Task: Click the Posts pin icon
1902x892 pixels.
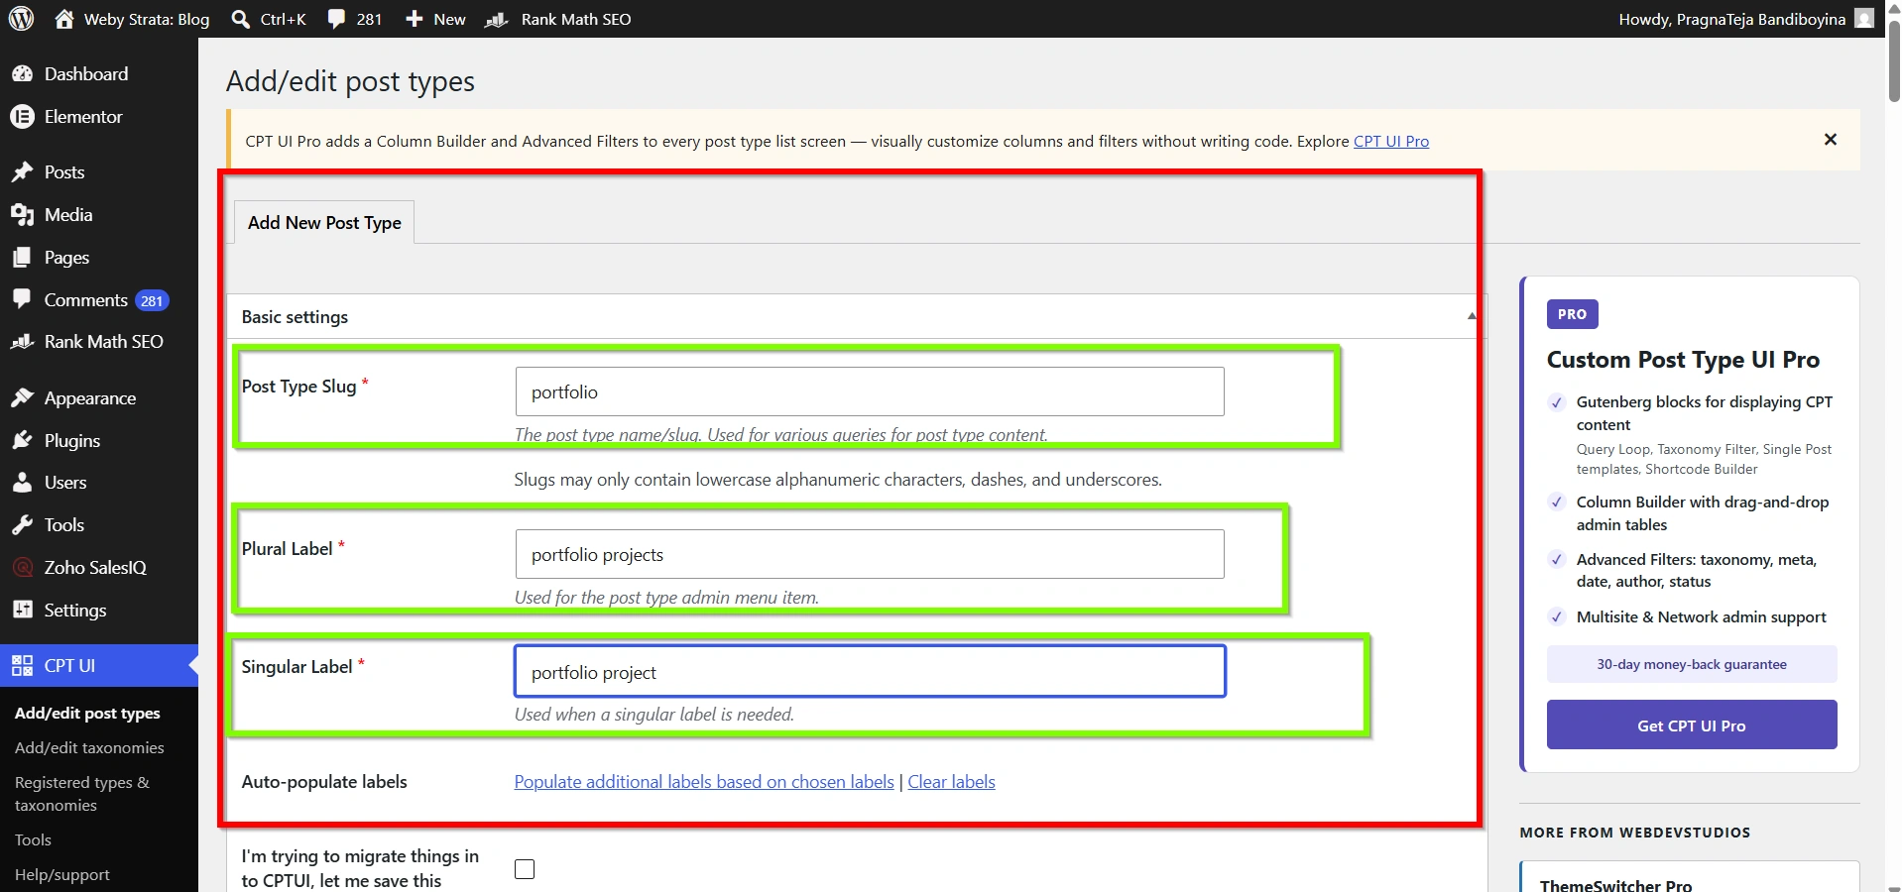Action: pos(22,172)
